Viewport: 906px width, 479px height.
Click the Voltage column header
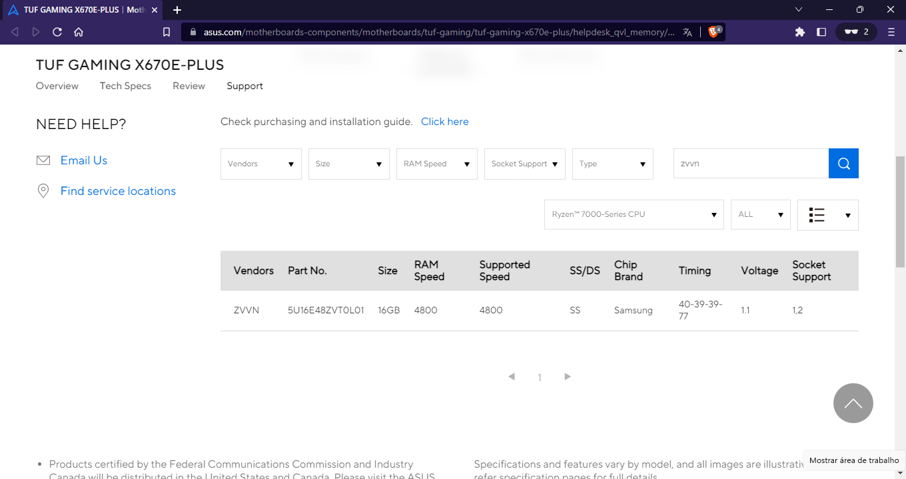pyautogui.click(x=759, y=271)
